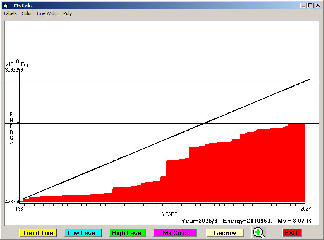324x240 pixels.
Task: Open the Poly menu
Action: (67, 13)
